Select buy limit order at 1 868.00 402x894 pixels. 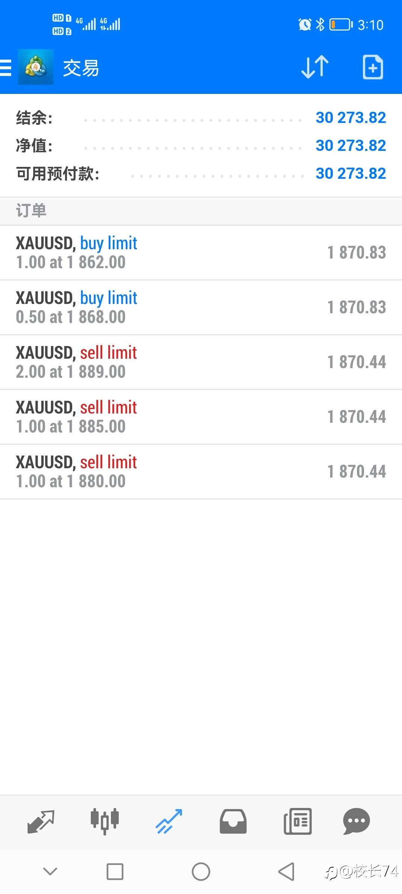pos(201,307)
